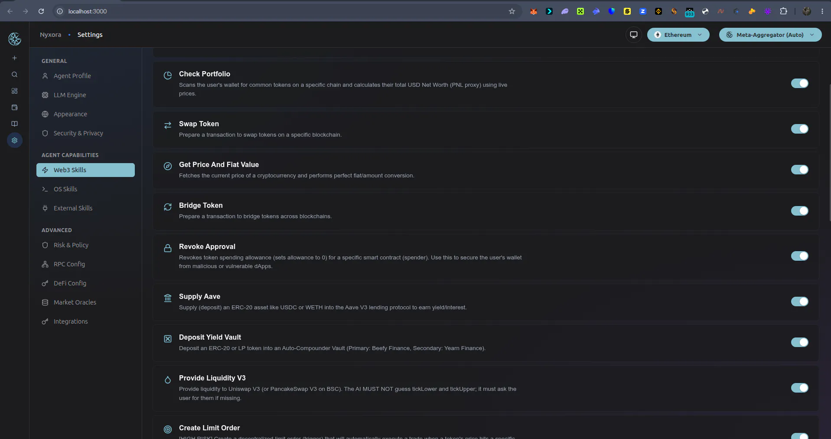This screenshot has width=831, height=439.
Task: Switch off the Revoke Approval toggle
Action: 799,256
